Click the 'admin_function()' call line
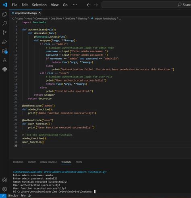Image resolution: width=191 pixels, height=198 pixels. tap(34, 138)
